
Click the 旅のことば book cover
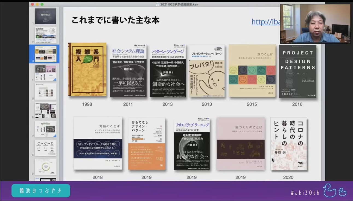pos(252,71)
